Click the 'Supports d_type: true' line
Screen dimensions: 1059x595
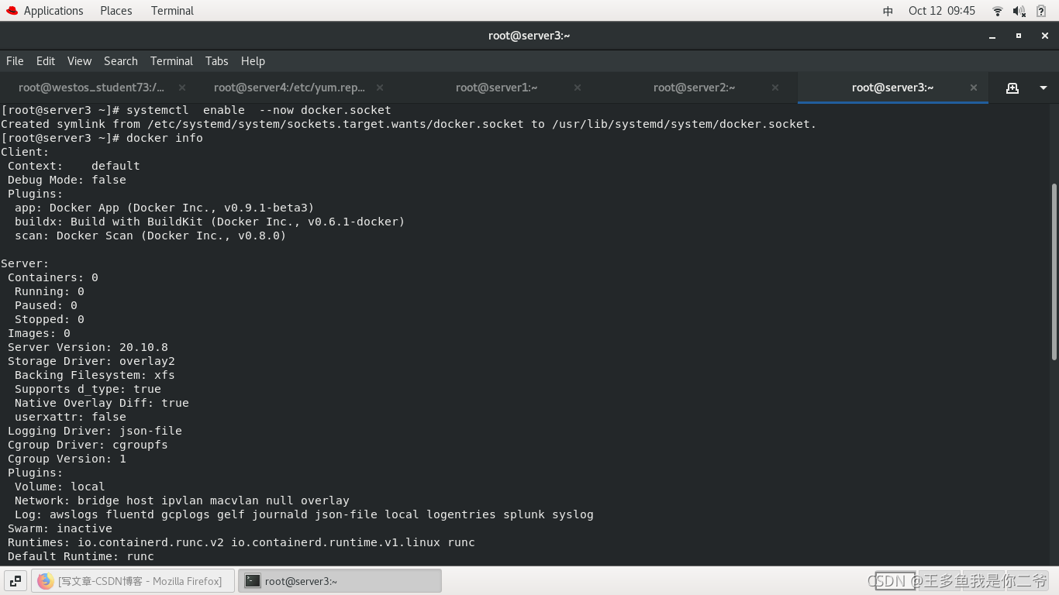coord(88,389)
